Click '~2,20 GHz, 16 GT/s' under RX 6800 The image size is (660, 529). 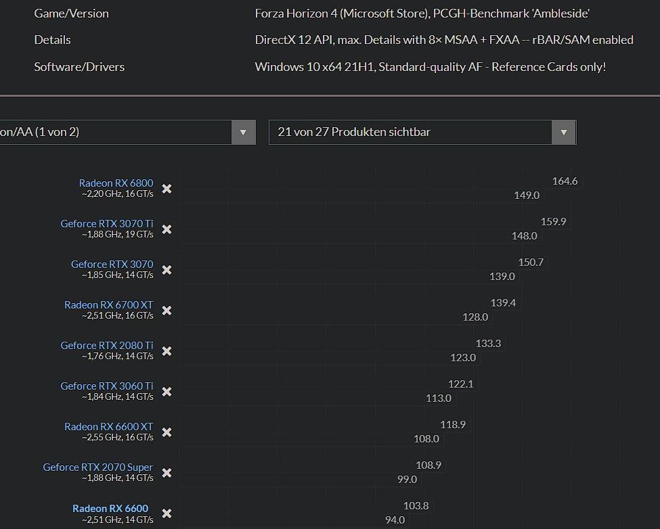pos(117,194)
